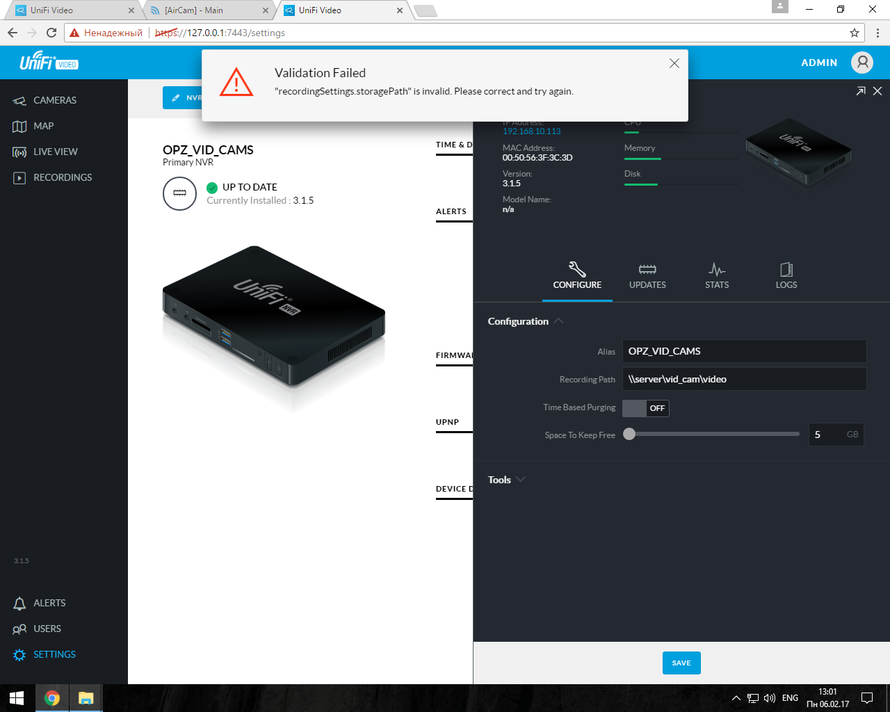Click the NVR edit pencil button
890x712 pixels.
(182, 97)
